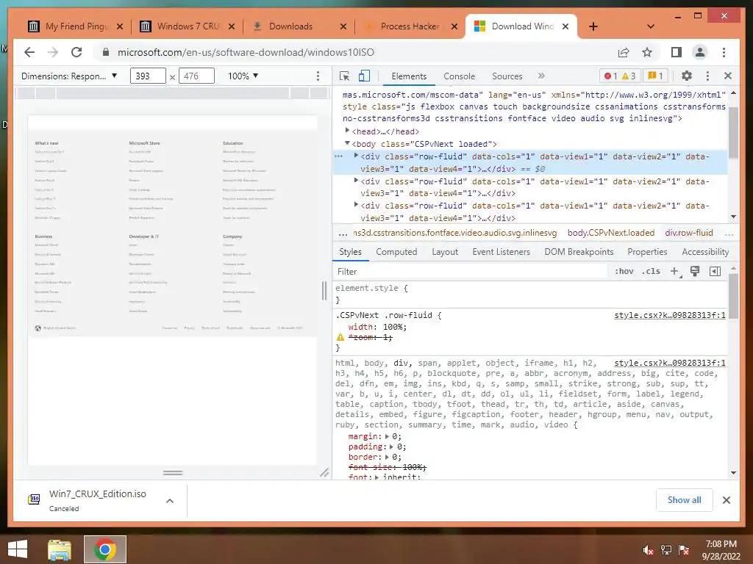This screenshot has height=564, width=753.
Task: Activate the inspect element picker icon
Action: (x=344, y=76)
